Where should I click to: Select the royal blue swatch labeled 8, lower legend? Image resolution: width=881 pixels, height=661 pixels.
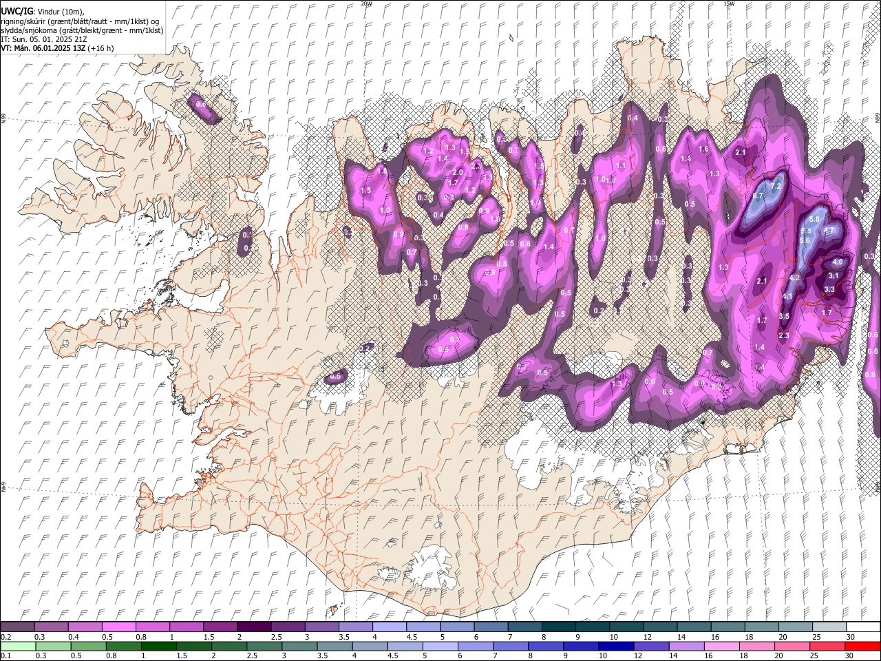(x=546, y=646)
